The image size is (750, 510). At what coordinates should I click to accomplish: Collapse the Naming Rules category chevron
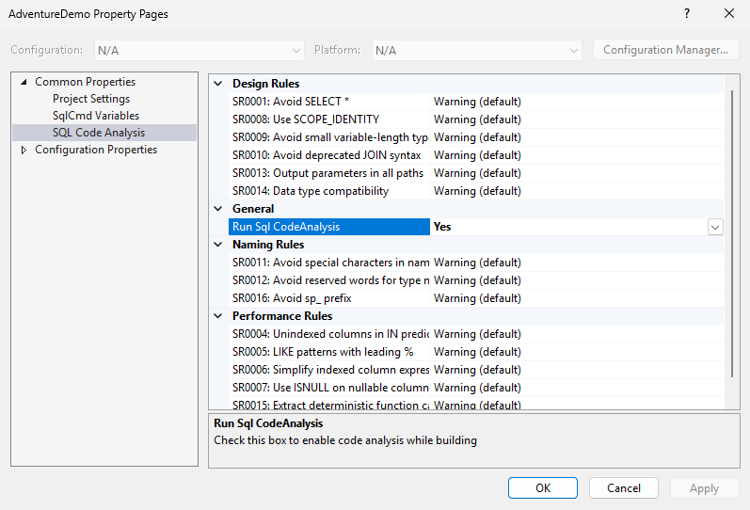click(x=219, y=245)
